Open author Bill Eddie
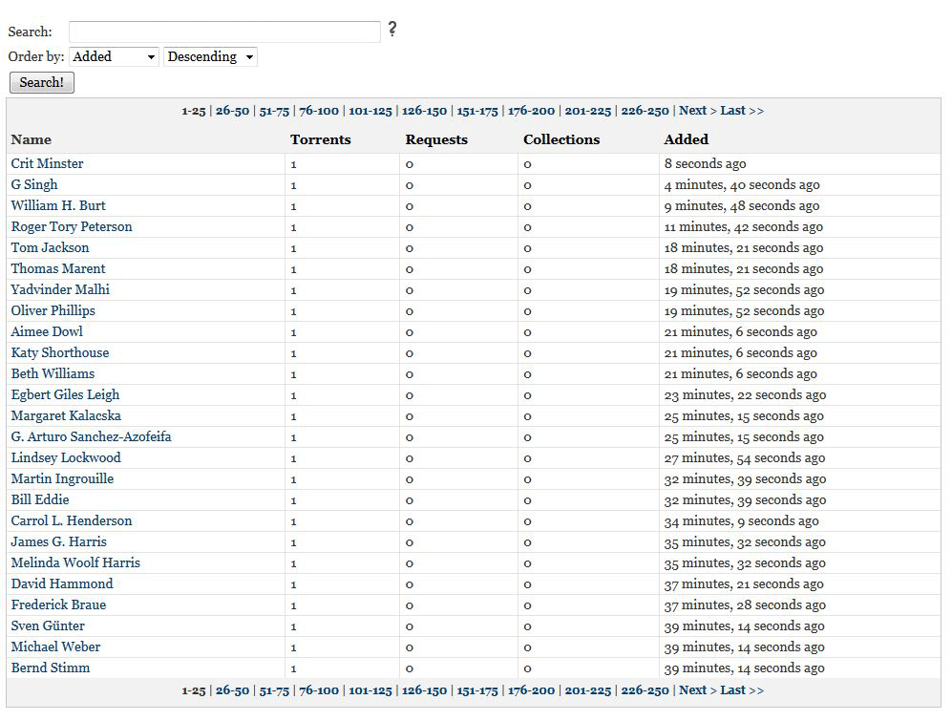 (40, 499)
